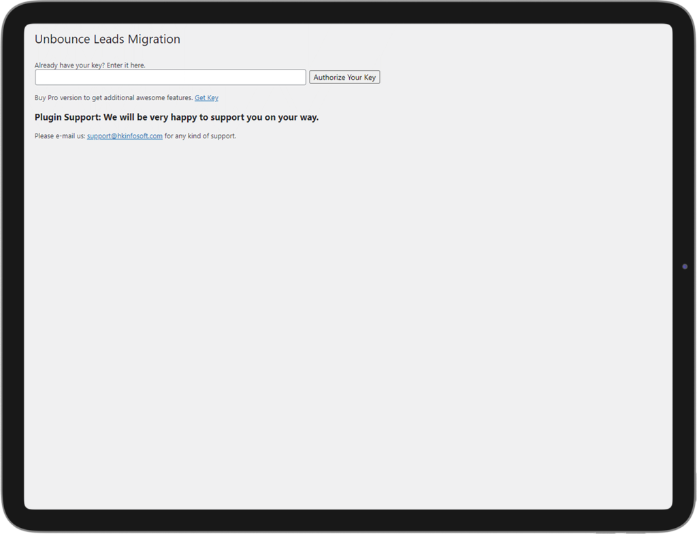
Task: Click the support@hkinfosoft.com email link
Action: 125,136
